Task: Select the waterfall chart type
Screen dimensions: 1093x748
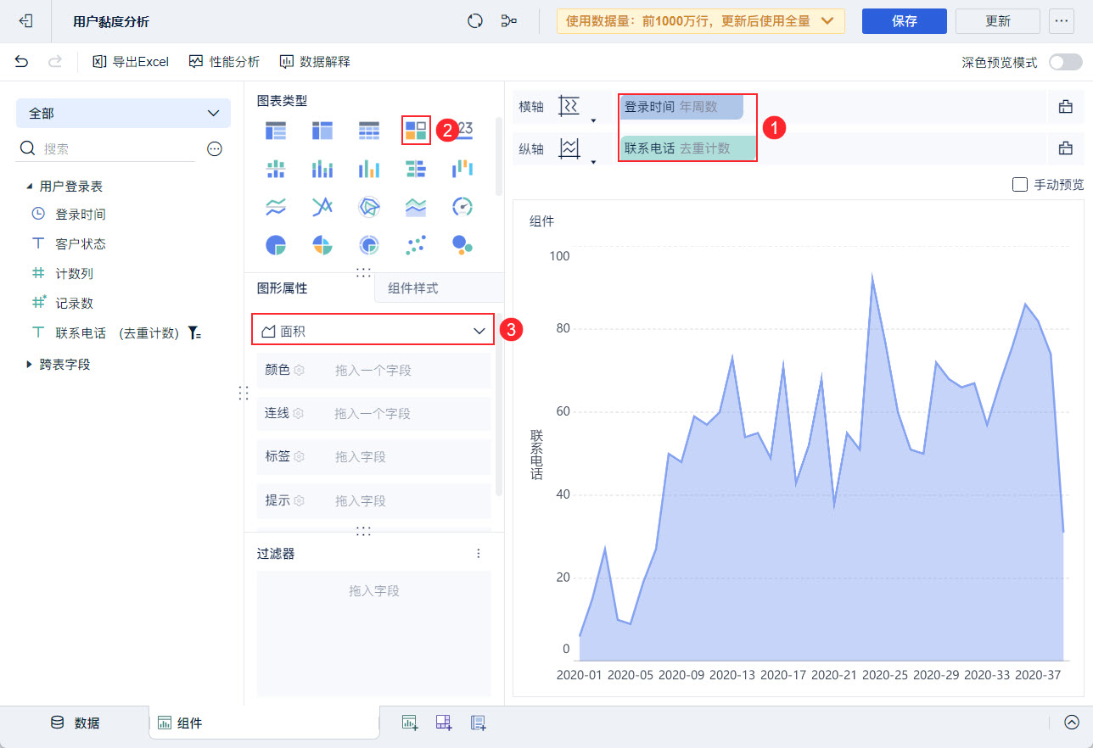Action: (462, 169)
